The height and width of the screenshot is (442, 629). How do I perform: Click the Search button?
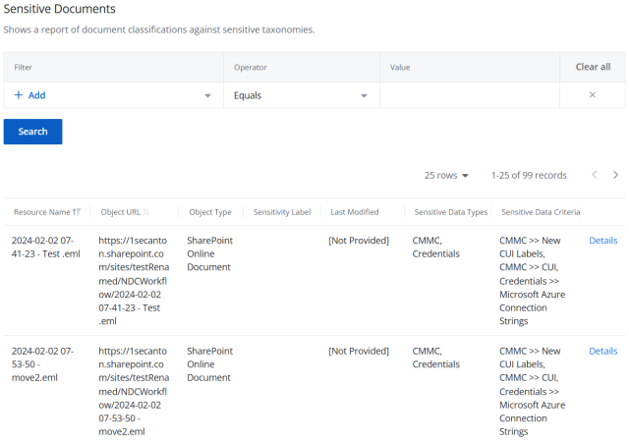tap(32, 132)
